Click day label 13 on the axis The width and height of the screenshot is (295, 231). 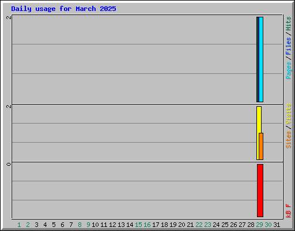(121, 225)
